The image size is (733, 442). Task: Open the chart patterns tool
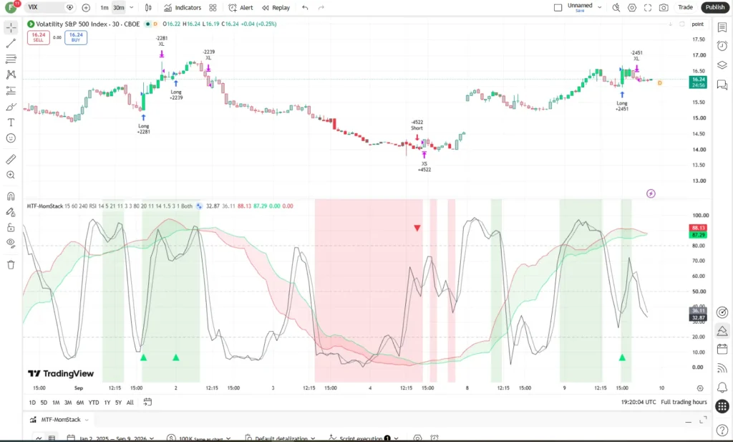(x=11, y=75)
